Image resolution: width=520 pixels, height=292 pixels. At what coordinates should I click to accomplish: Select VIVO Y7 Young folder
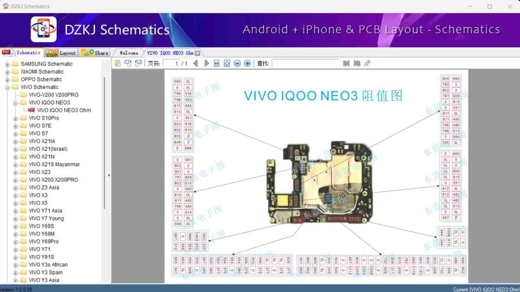[x=46, y=218]
